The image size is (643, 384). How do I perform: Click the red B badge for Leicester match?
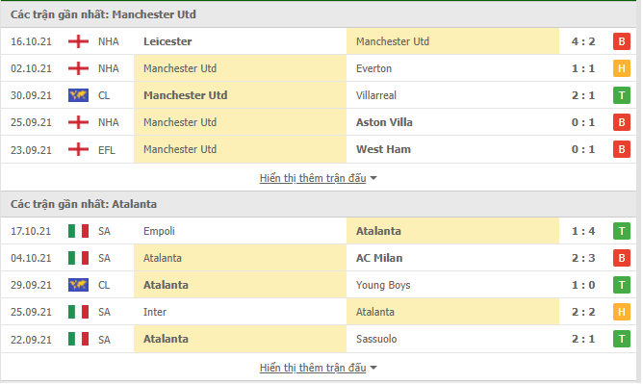click(622, 41)
